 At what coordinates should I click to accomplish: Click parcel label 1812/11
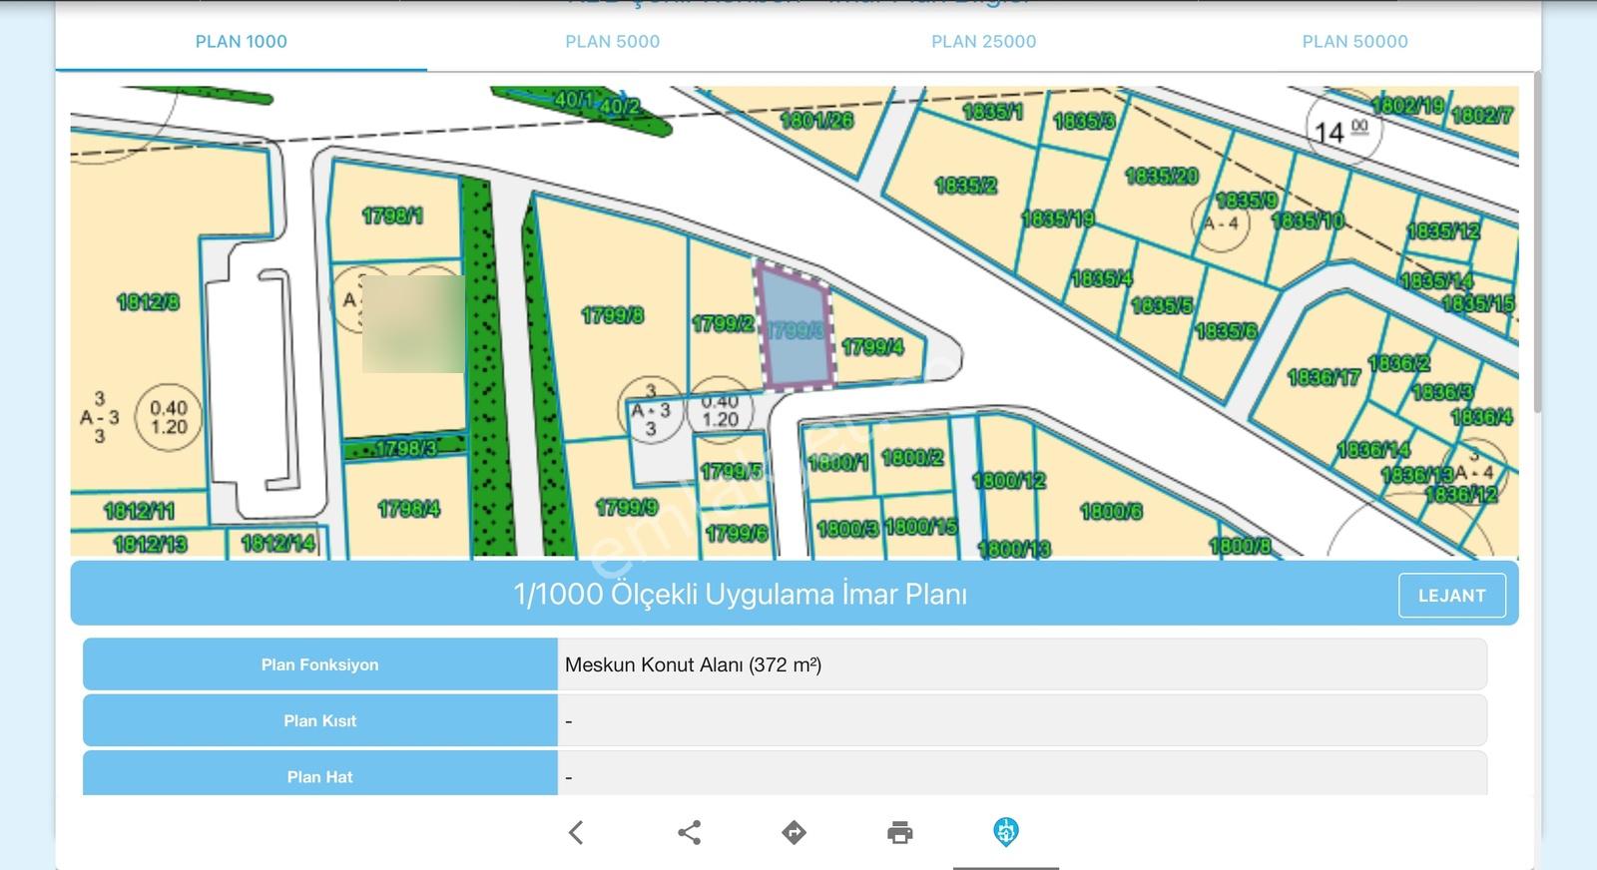(x=139, y=512)
